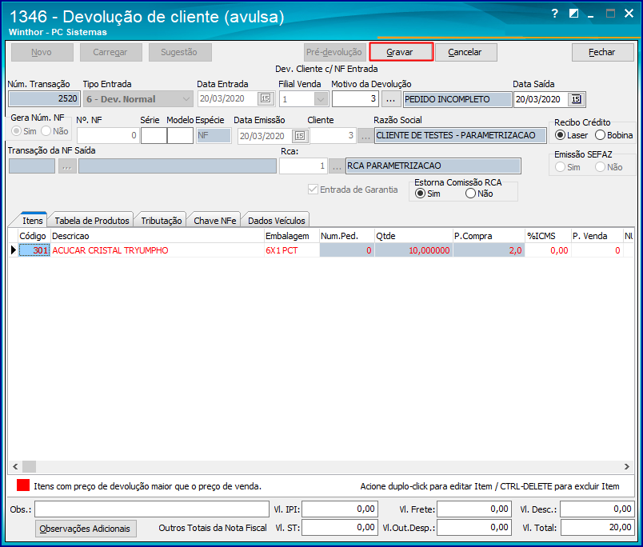
Task: Click the %ICMS column header
Action: tap(548, 236)
